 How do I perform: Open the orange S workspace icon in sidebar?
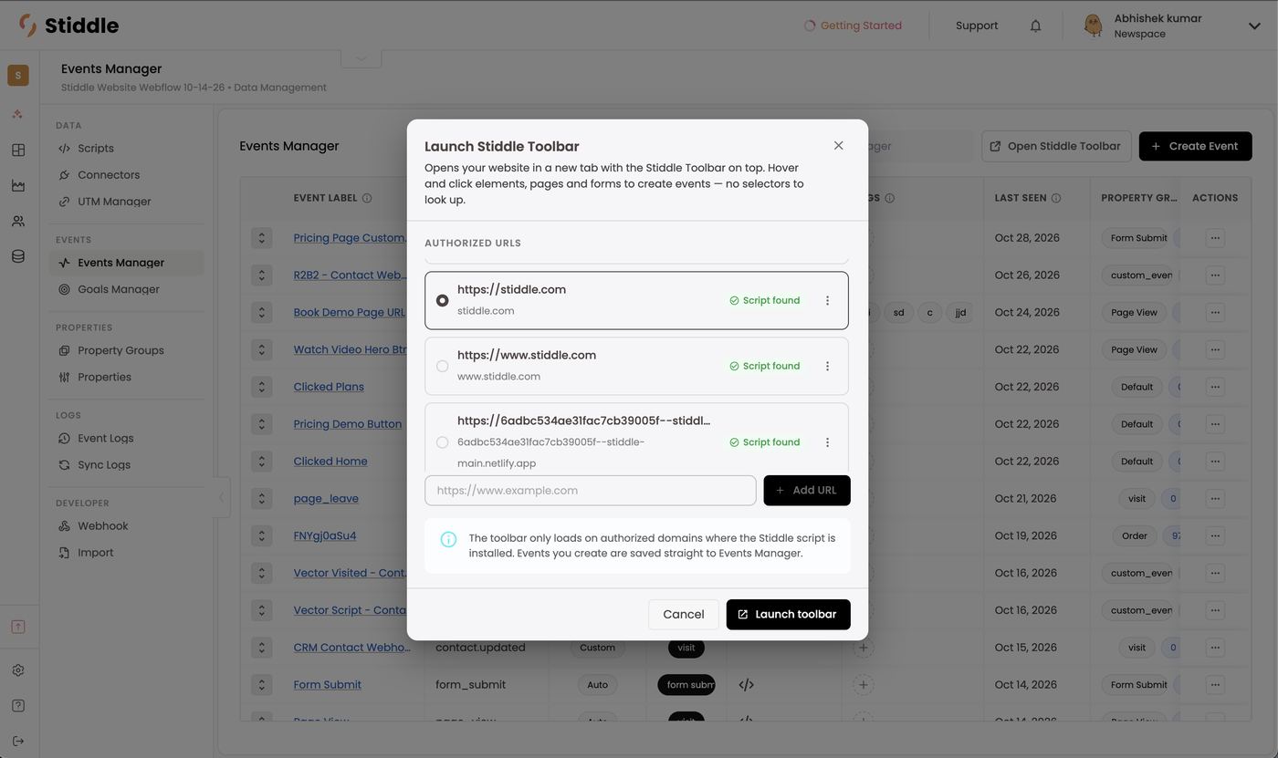pos(18,76)
